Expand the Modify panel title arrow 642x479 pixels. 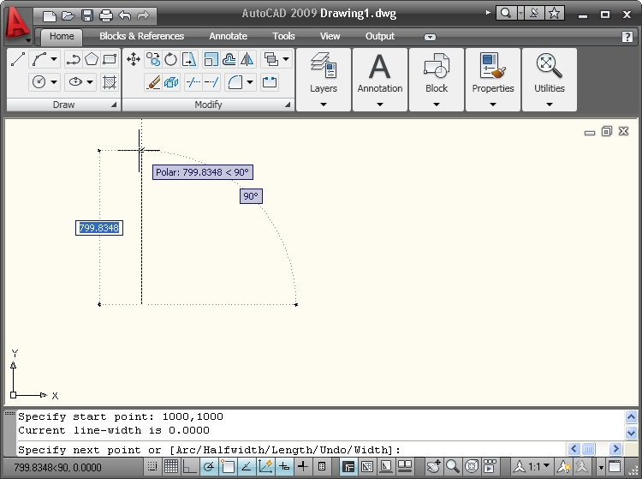pyautogui.click(x=288, y=105)
